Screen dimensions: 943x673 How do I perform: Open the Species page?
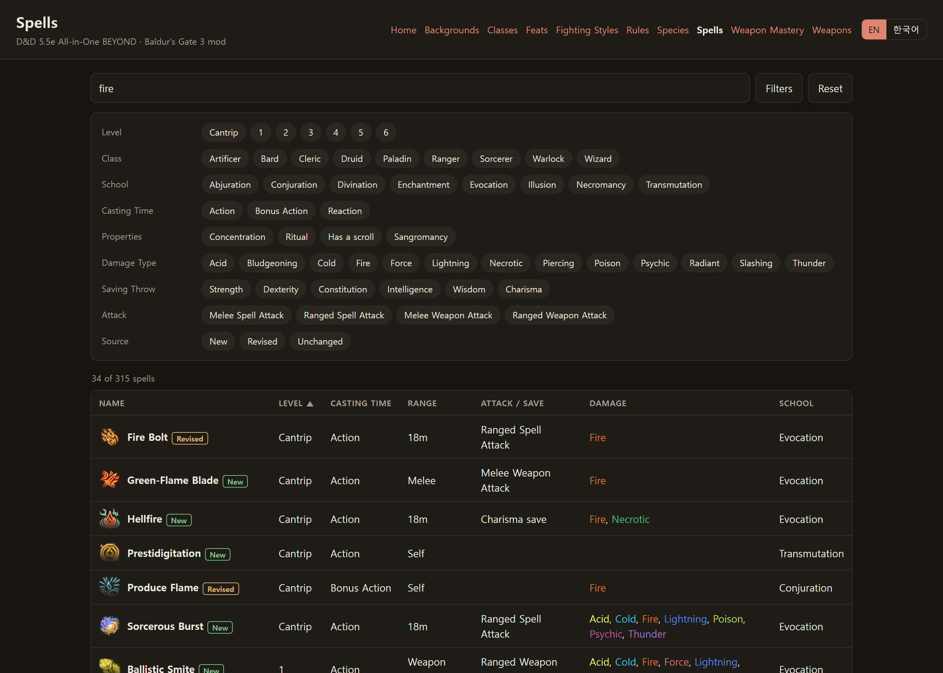[673, 30]
